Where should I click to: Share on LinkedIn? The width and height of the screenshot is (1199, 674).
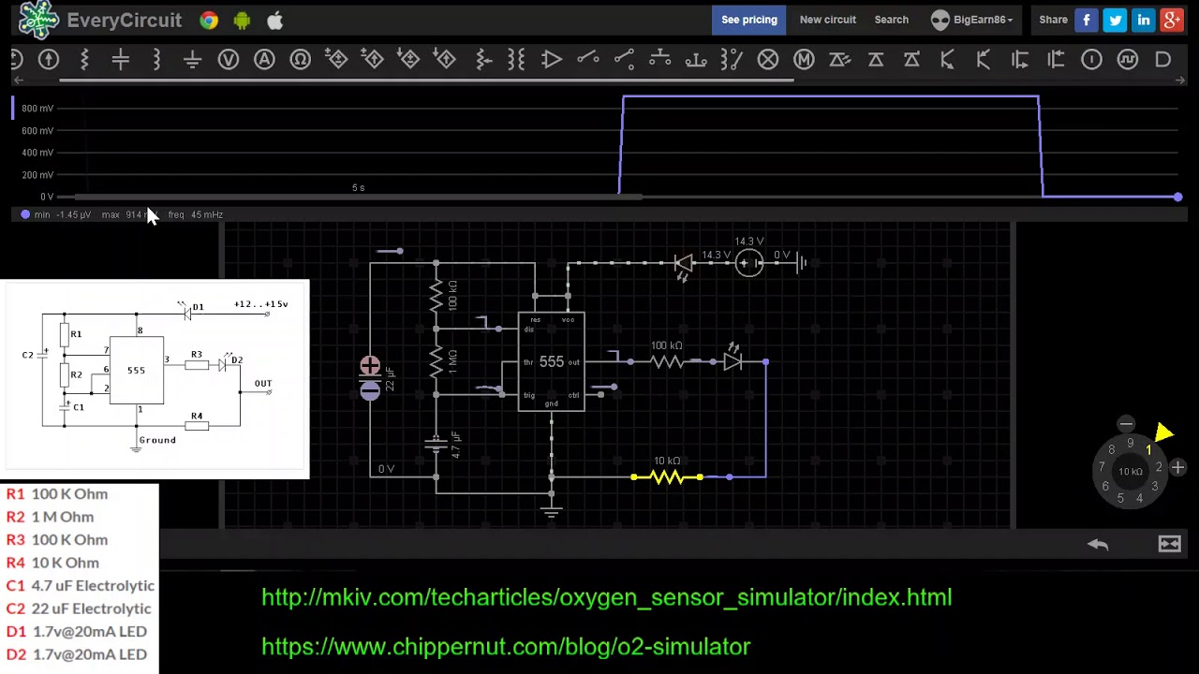(x=1144, y=20)
